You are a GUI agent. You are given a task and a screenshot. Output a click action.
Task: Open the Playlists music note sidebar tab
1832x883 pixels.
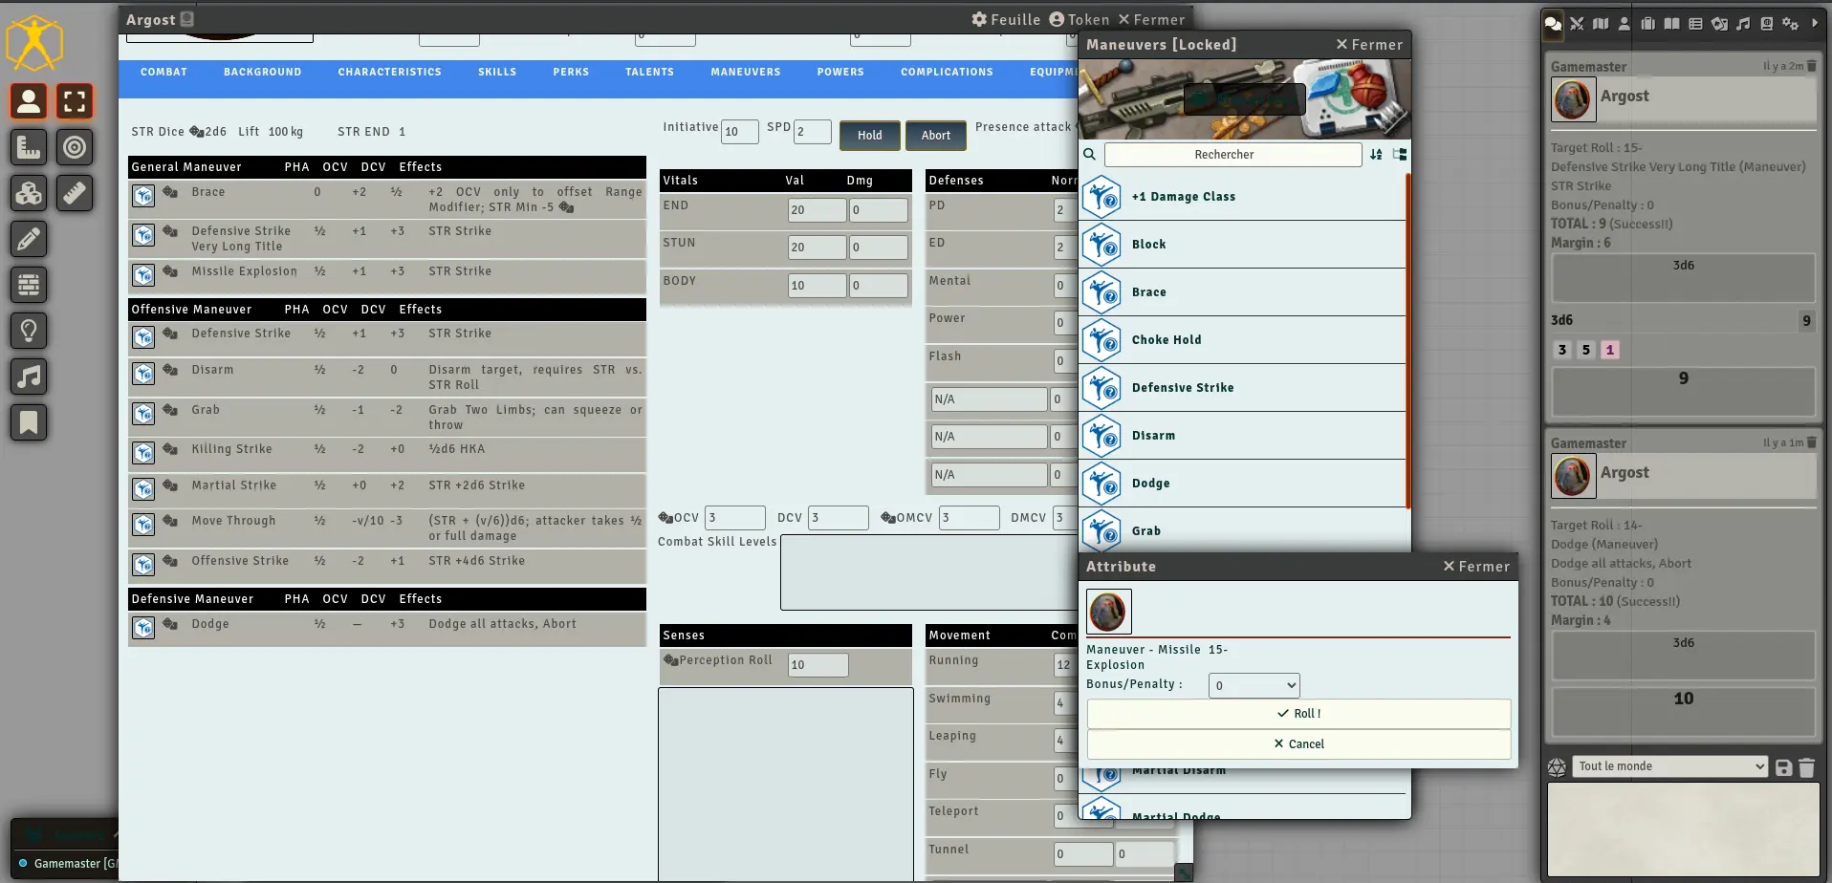coord(1743,24)
